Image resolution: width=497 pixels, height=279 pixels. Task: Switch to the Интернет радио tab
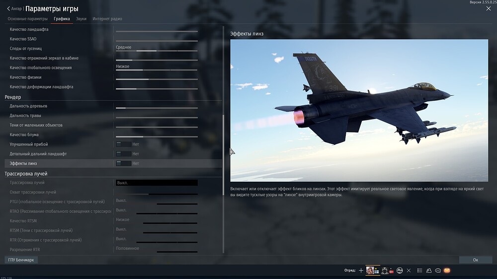(x=107, y=19)
